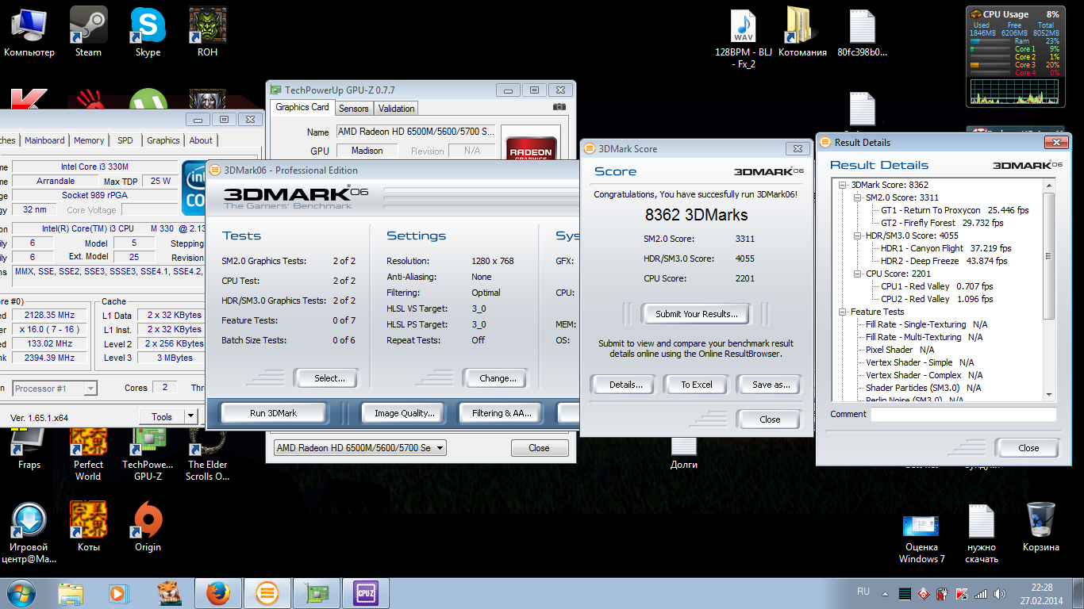This screenshot has width=1084, height=609.
Task: Open the ROH desktop icon
Action: point(207,33)
